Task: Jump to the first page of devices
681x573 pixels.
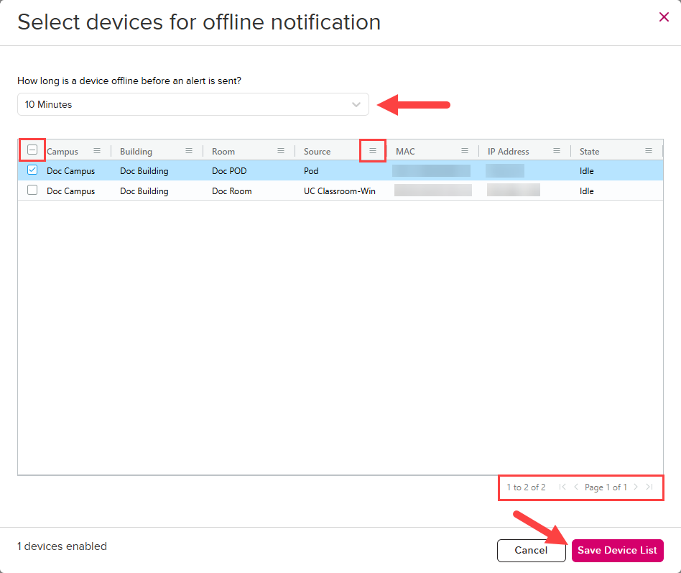Action: tap(562, 487)
